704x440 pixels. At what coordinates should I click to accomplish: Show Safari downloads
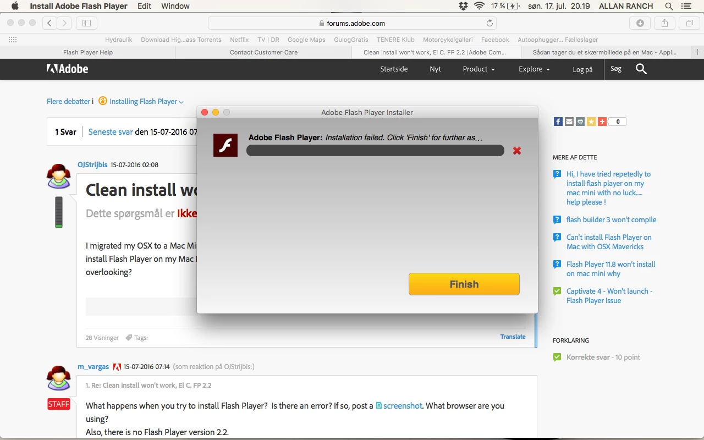(640, 23)
